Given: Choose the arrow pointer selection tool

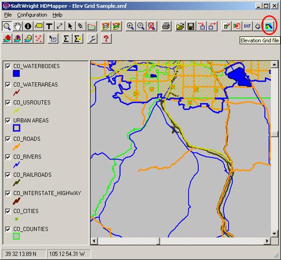Looking at the screenshot, I should pyautogui.click(x=70, y=26).
